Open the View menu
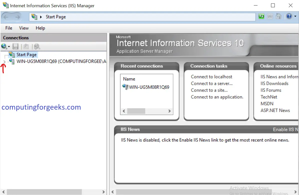299x195 pixels. (24, 28)
